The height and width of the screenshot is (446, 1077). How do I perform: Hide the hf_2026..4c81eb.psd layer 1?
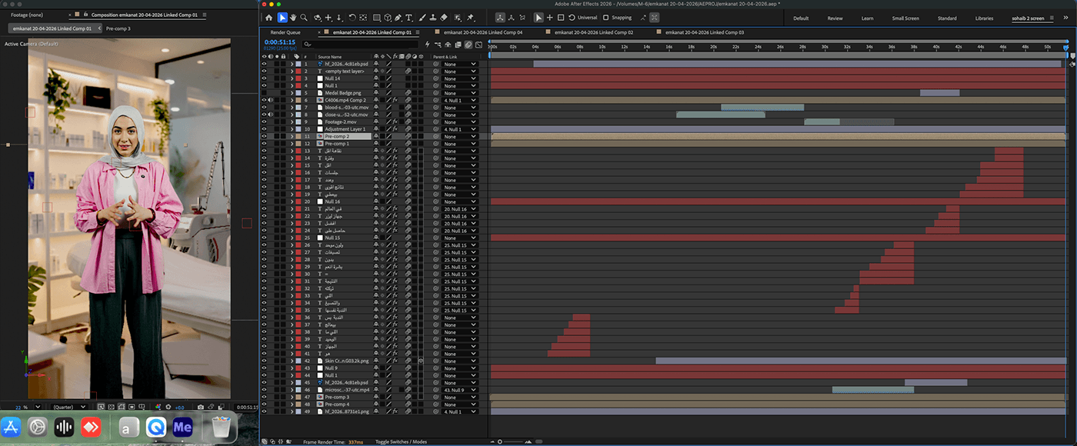pos(264,64)
